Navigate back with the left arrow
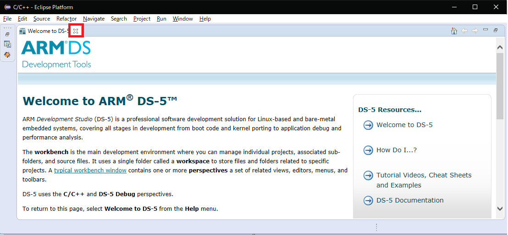The width and height of the screenshot is (508, 235). [464, 31]
